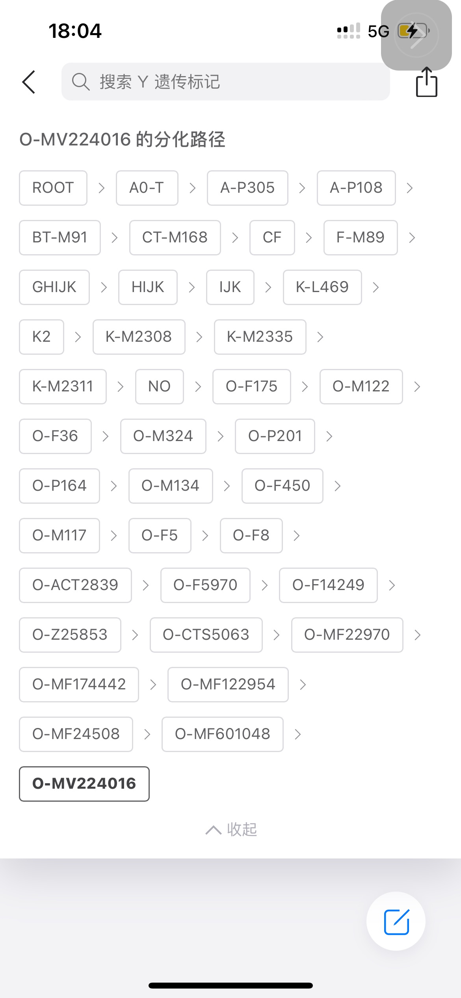Tap the magnifier search icon
The image size is (461, 998).
(x=80, y=82)
